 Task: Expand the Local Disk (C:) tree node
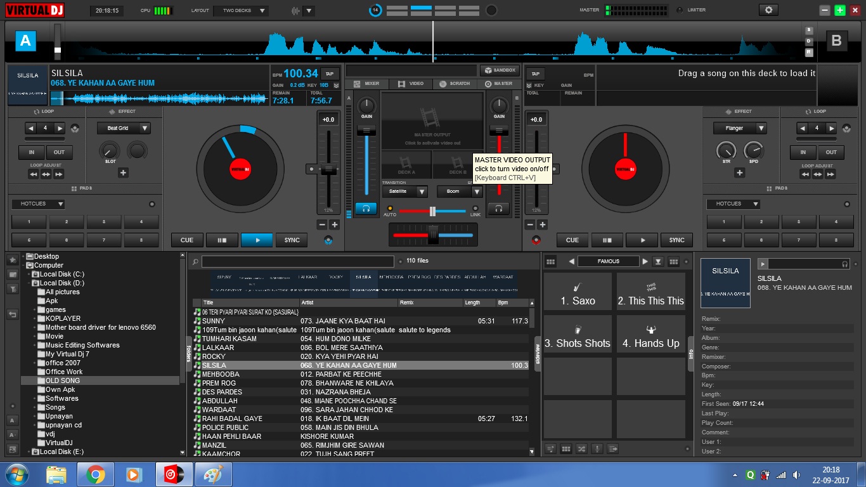pyautogui.click(x=29, y=275)
